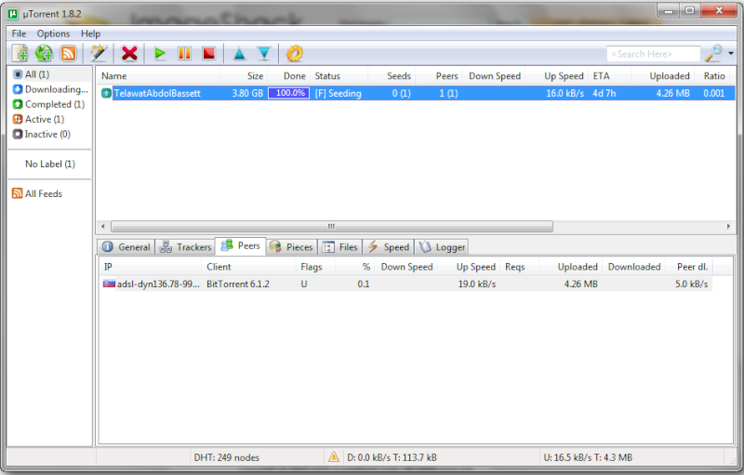Switch to the Pieces tab

tap(291, 247)
